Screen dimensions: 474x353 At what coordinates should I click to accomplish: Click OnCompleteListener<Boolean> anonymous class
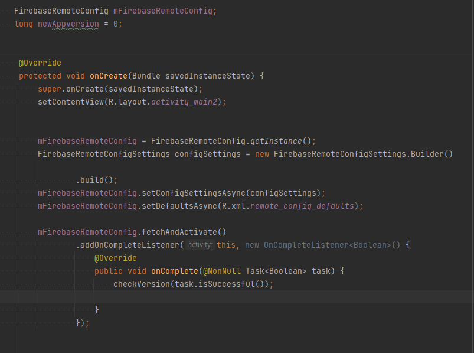[x=328, y=245]
